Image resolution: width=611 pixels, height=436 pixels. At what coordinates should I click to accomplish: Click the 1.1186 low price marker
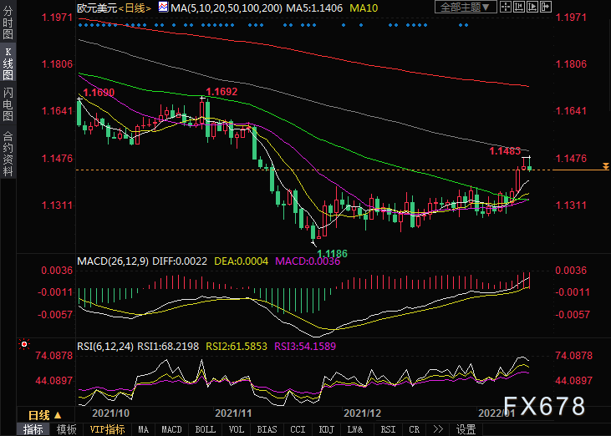coord(332,254)
